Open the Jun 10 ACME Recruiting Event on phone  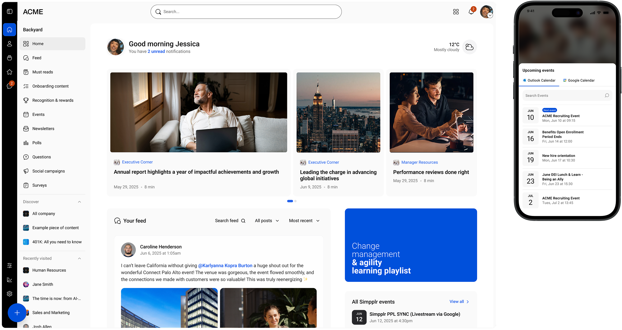pos(567,115)
